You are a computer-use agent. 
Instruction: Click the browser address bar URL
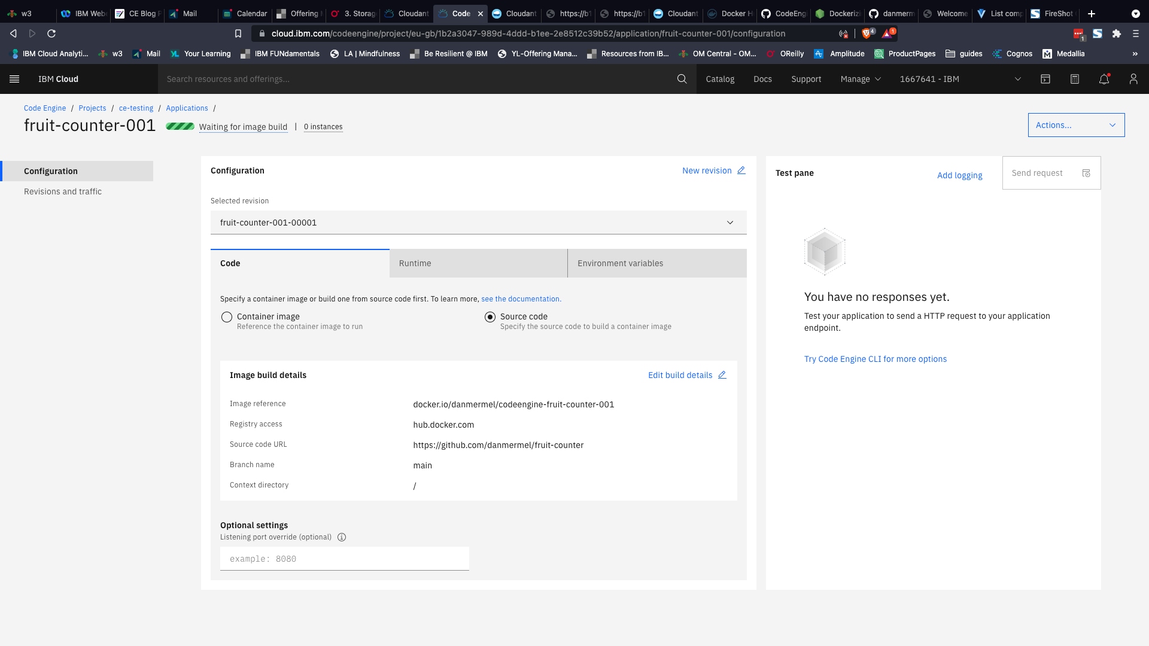click(x=528, y=33)
